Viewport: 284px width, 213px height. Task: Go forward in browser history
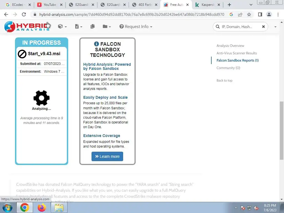15,14
